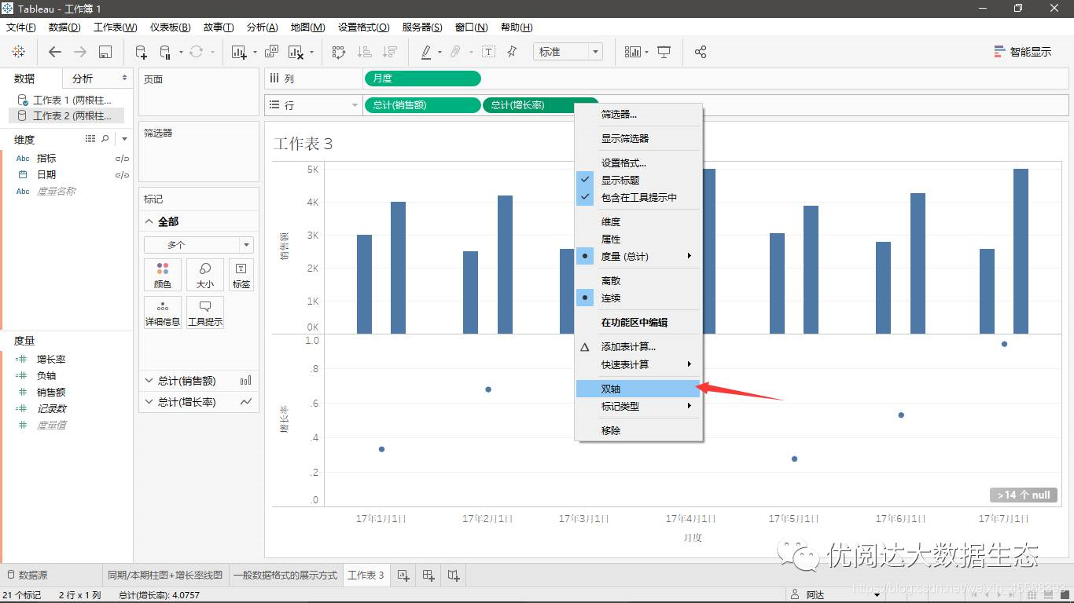Open the 同期/本期柱图+增长率线图 sheet tab
This screenshot has width=1074, height=603.
pos(165,576)
